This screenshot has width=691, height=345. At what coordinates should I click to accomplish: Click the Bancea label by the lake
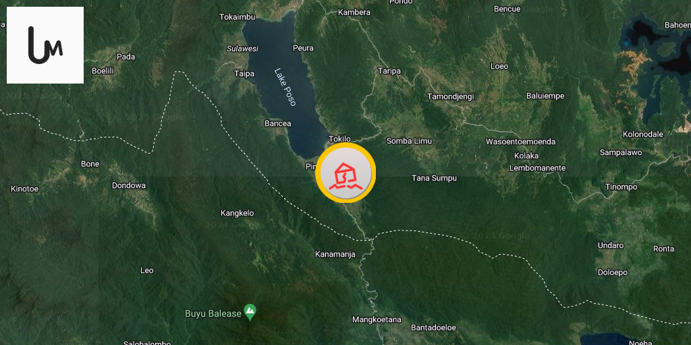277,124
